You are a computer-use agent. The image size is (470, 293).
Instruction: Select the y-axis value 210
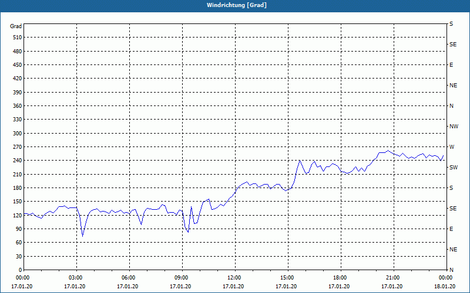pyautogui.click(x=18, y=174)
